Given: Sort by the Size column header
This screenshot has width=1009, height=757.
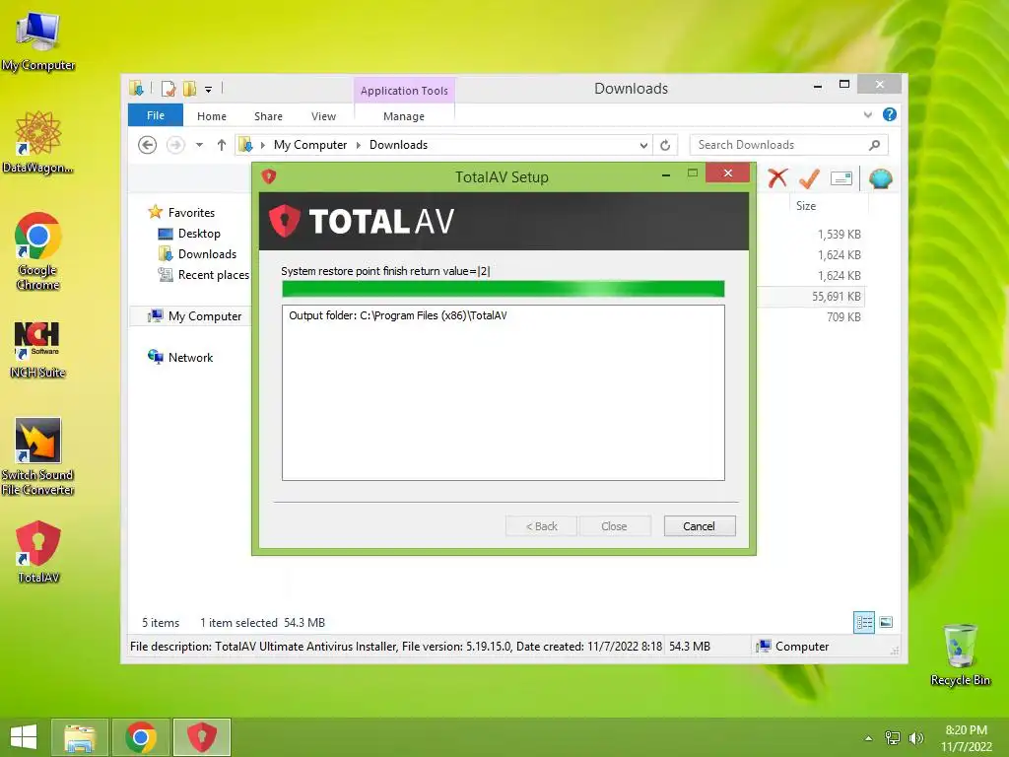Looking at the screenshot, I should [828, 206].
